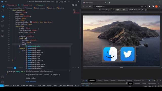This screenshot has width=162, height=91.
Task: Open a new tab in Chrome
Action: tap(110, 3)
